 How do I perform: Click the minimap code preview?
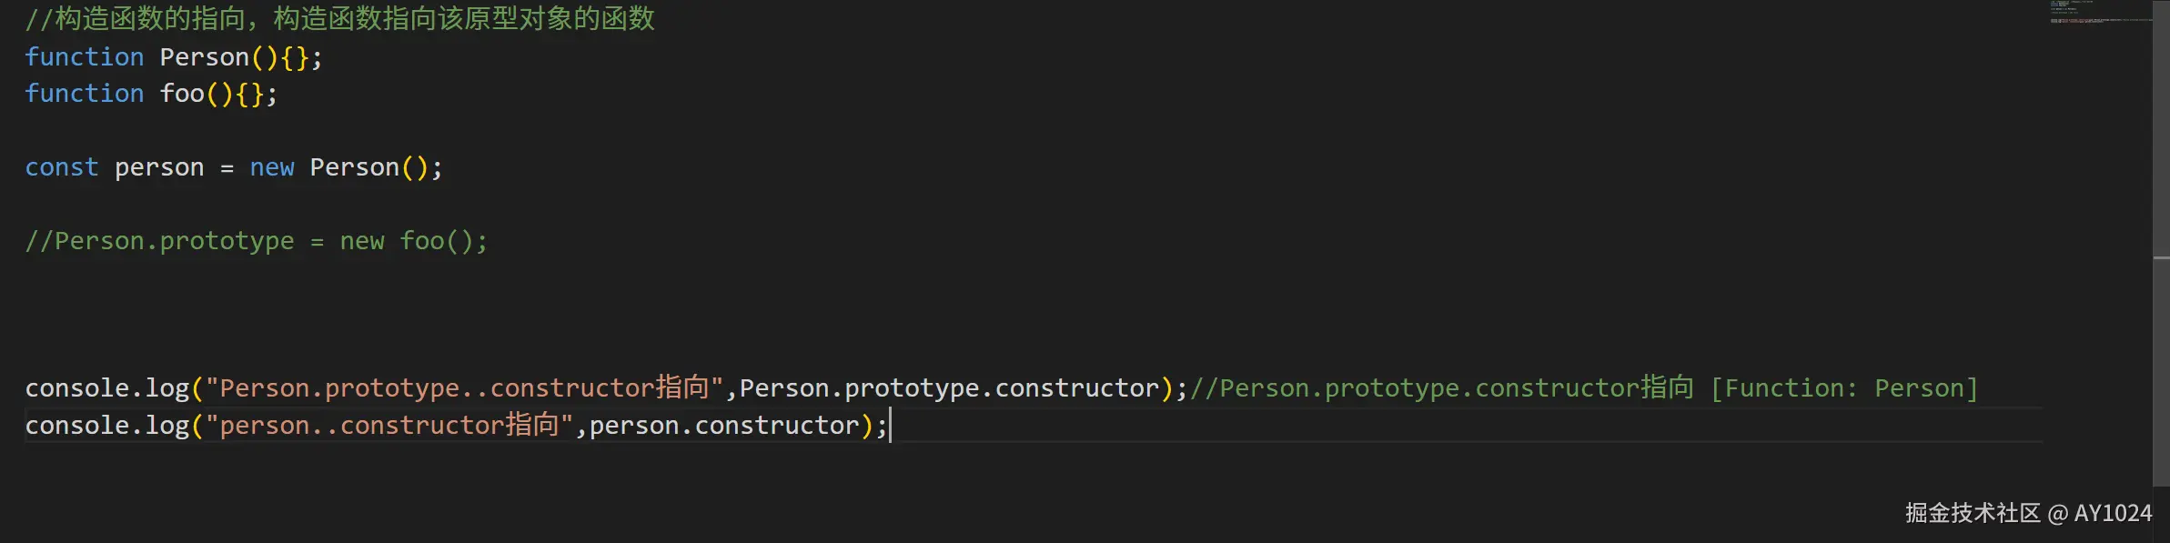tap(2093, 13)
